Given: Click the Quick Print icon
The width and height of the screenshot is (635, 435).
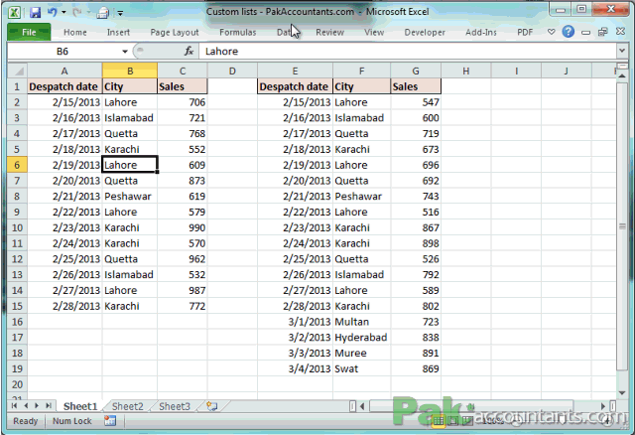Looking at the screenshot, I should 103,13.
